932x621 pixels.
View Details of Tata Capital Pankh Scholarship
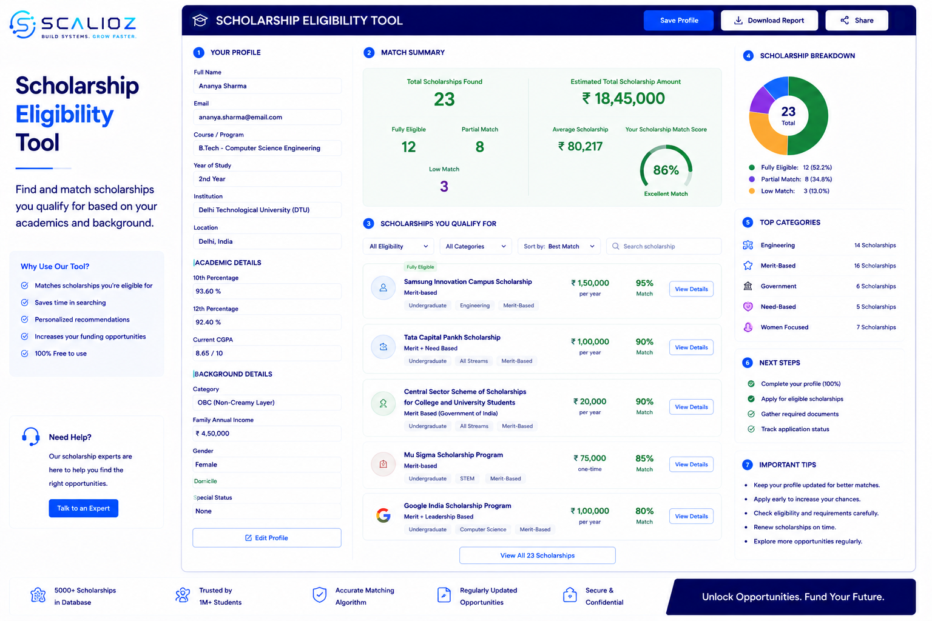(x=691, y=347)
